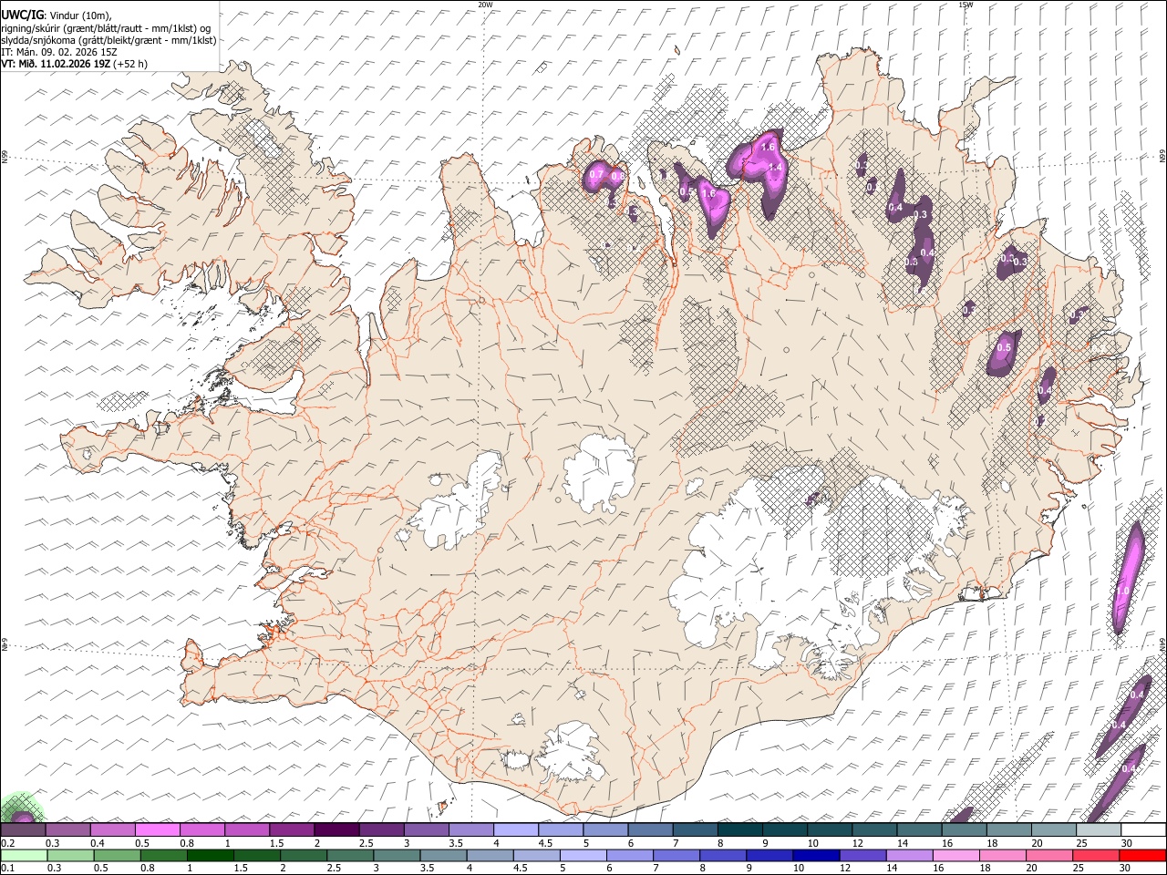Screen dimensions: 1167x875
Task: Click the '20W' longitude label at top
Action: (x=485, y=4)
